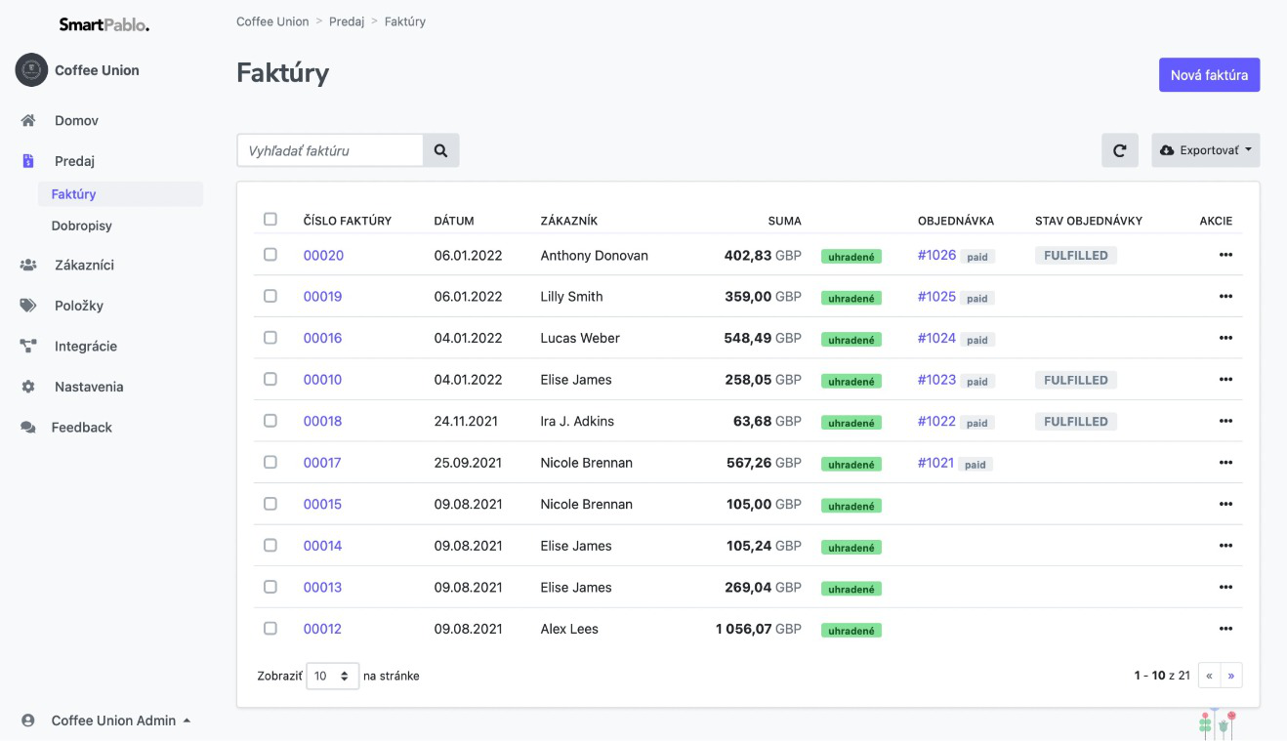Image resolution: width=1287 pixels, height=741 pixels.
Task: Create an invoice with Nová faktúra button
Action: coord(1209,74)
